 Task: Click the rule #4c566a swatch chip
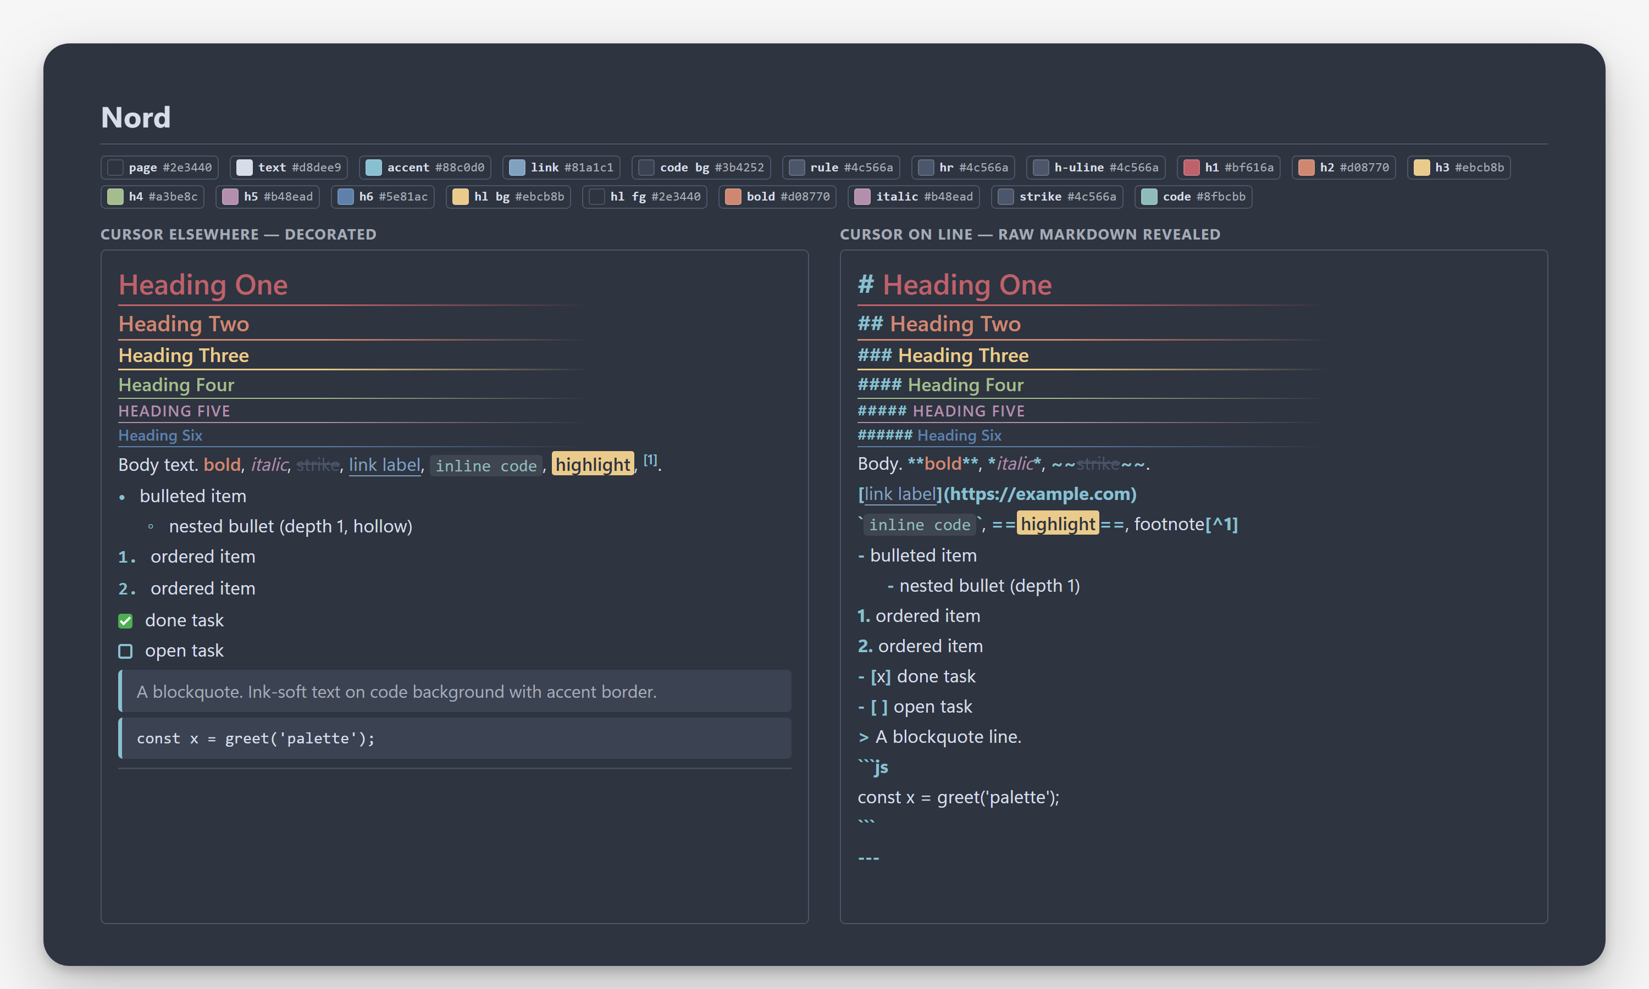[841, 167]
